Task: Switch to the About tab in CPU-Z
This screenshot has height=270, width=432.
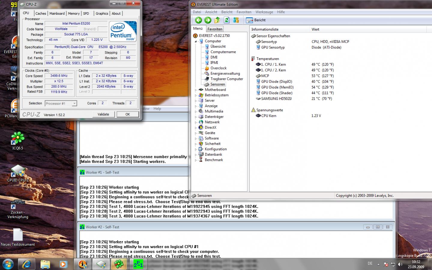Action: (116, 14)
